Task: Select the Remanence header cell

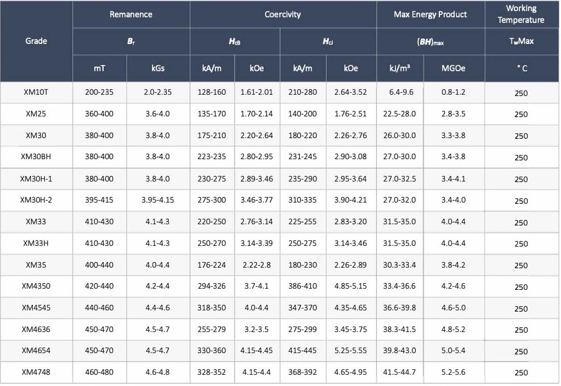Action: (x=131, y=14)
